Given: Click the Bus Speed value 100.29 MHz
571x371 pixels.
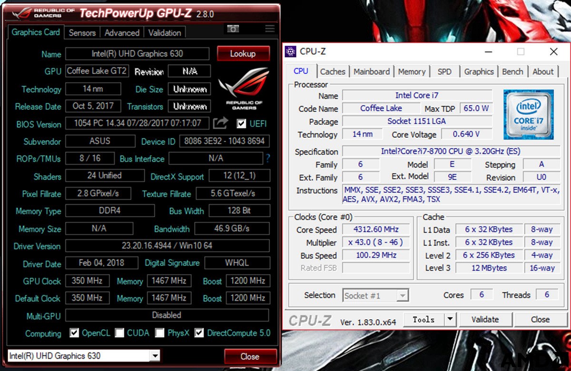Looking at the screenshot, I should (375, 255).
